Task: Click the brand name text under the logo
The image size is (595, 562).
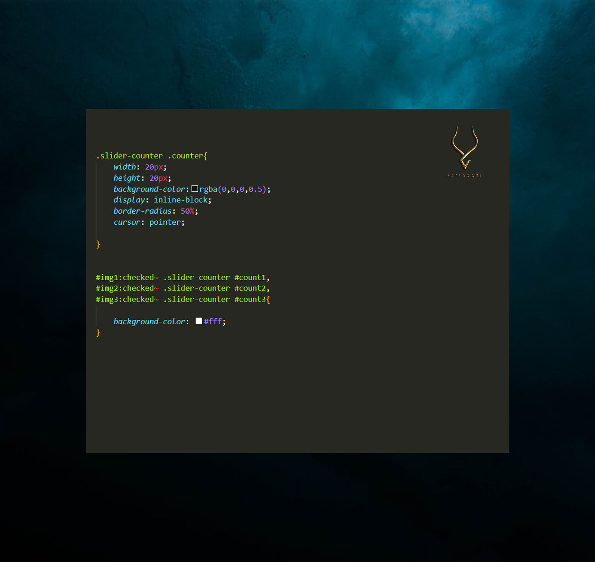Action: point(464,175)
